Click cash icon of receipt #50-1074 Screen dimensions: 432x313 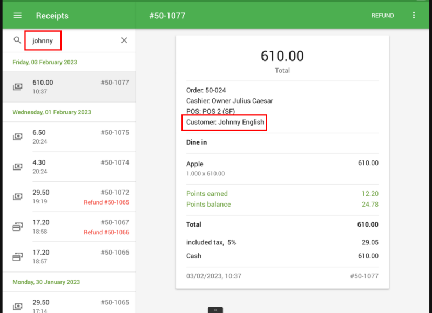click(18, 167)
